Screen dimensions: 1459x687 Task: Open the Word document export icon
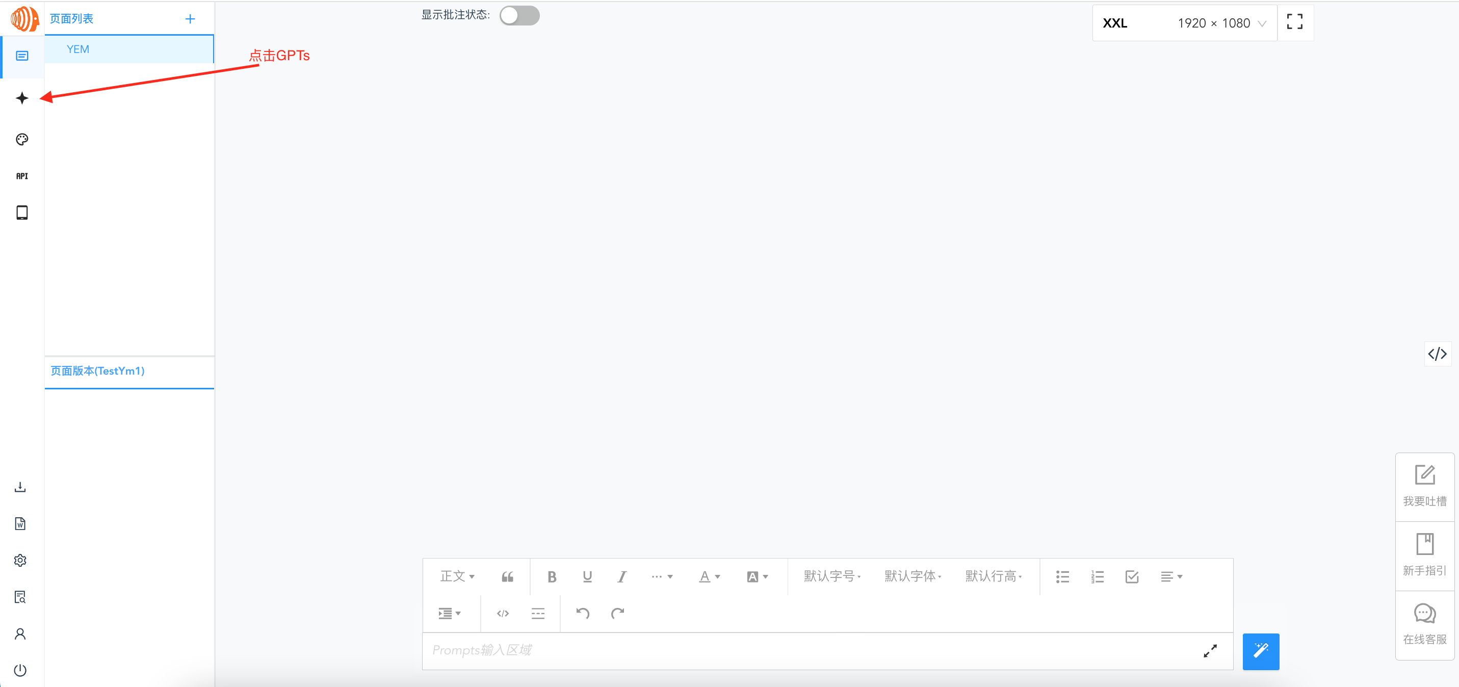(20, 523)
